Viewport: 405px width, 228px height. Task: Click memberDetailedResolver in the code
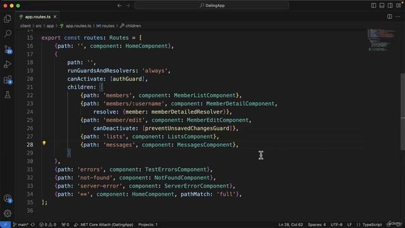[x=187, y=112]
